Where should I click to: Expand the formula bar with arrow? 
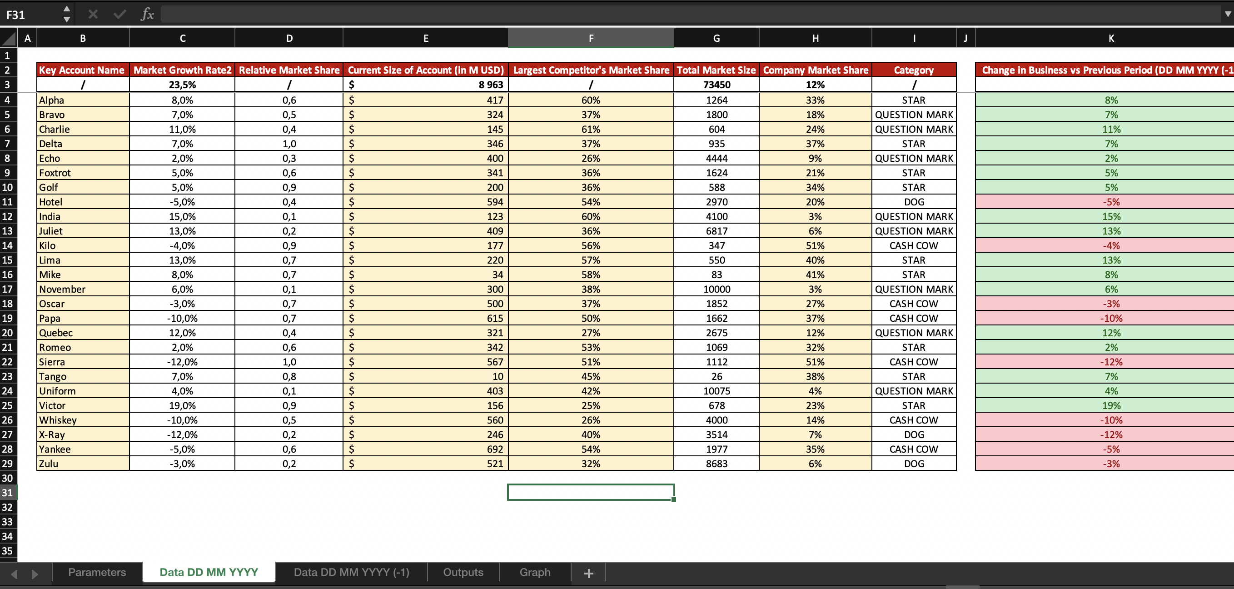coord(1227,15)
